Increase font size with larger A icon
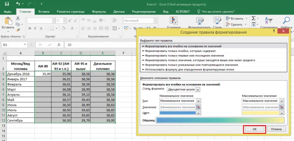Viewport: 294px width, 141px height. 70,21
